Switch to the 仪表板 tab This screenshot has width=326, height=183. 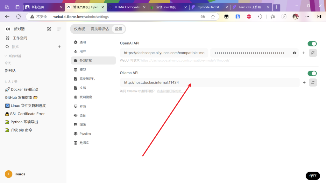(79, 29)
